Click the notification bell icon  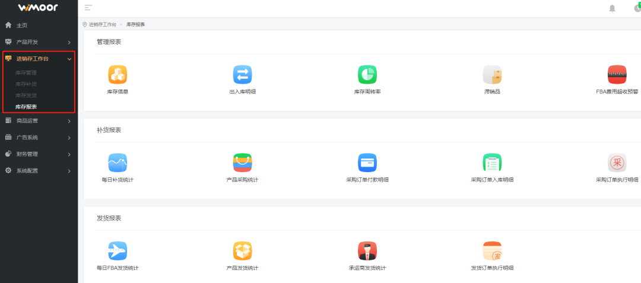612,8
